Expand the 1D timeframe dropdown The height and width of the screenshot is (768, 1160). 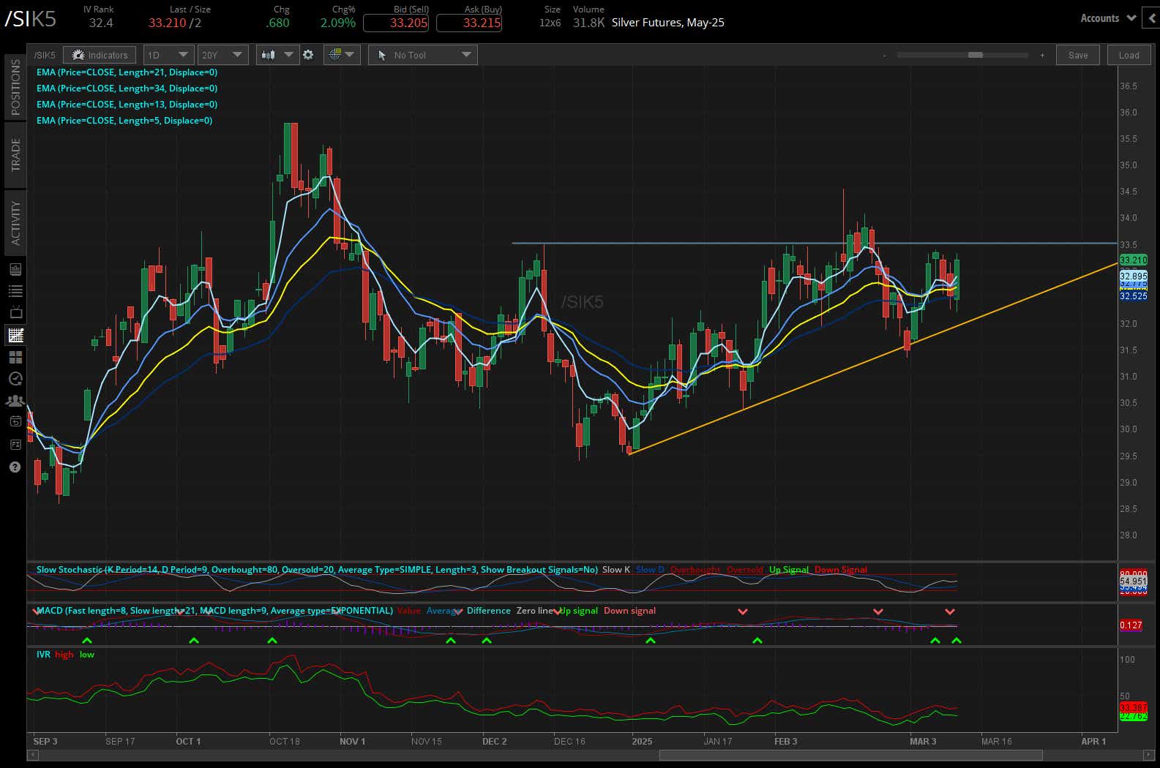[168, 55]
